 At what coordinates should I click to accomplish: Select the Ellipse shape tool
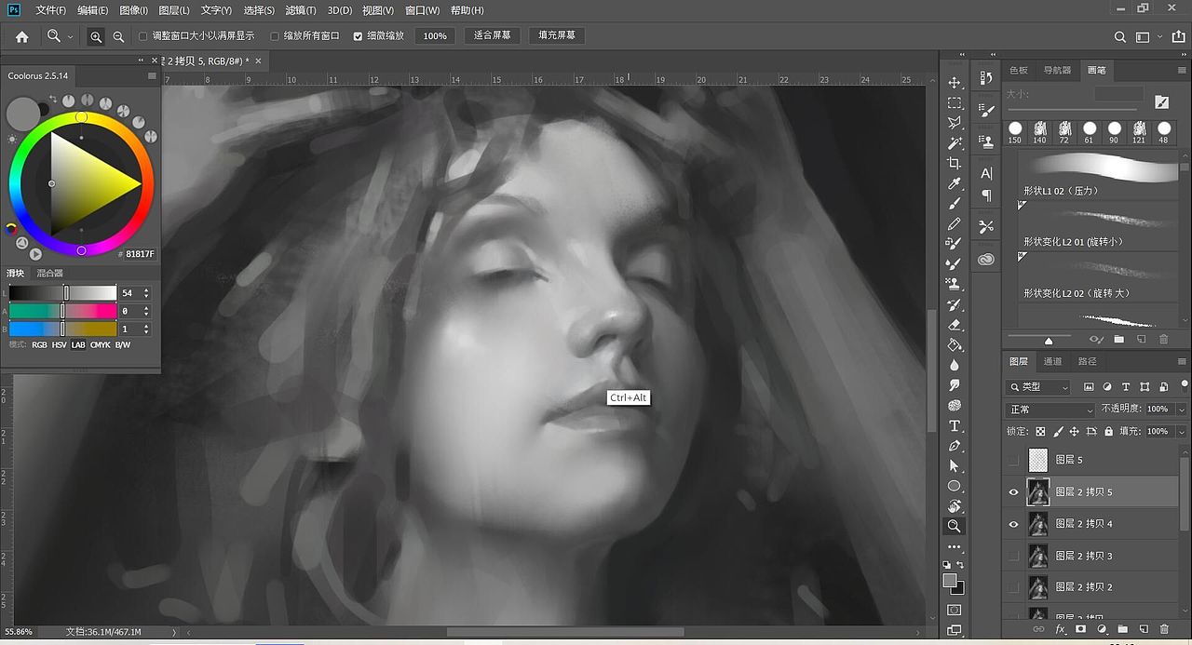pos(955,486)
